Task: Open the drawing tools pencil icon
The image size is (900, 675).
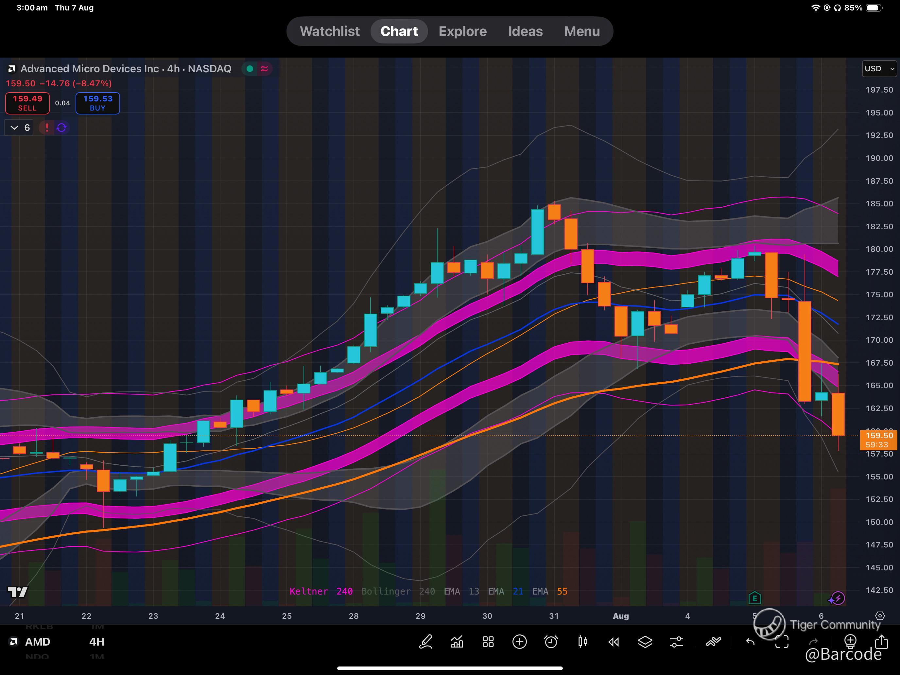Action: pos(425,642)
